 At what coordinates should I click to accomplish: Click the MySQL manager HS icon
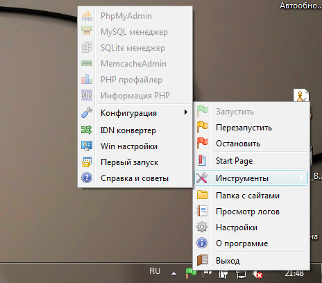(x=87, y=31)
